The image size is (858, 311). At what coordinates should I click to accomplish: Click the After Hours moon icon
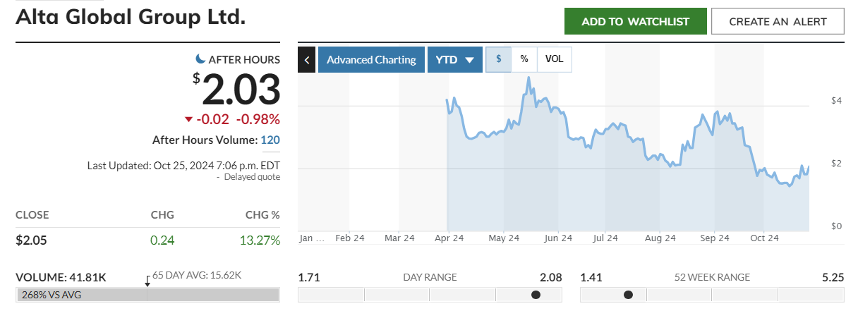pyautogui.click(x=200, y=59)
